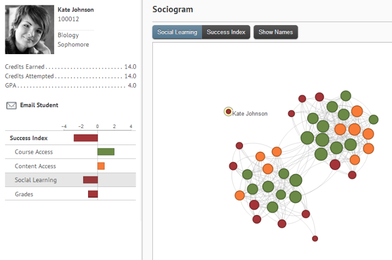Viewport: 392px width, 260px height.
Task: Click the green node at far right edge
Action: (374, 119)
